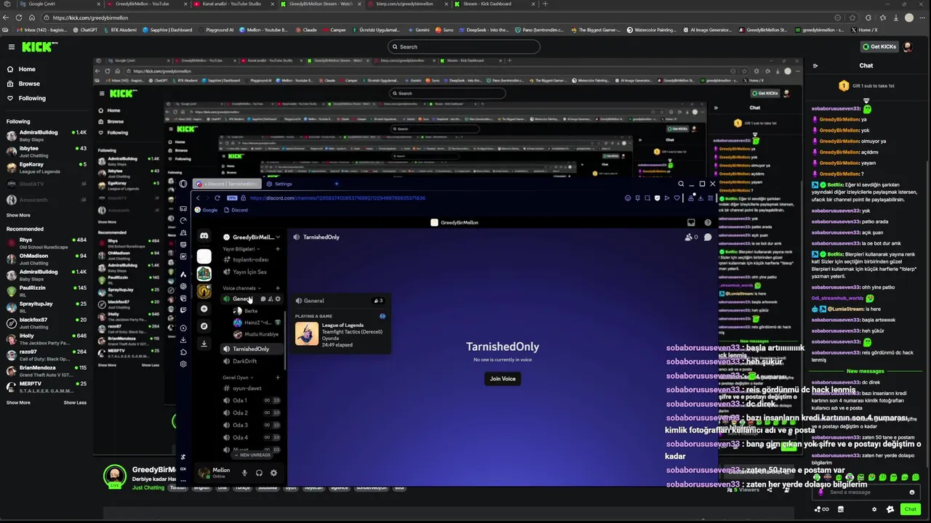Open ibbytee channel in main sidebar Following list

point(45,151)
